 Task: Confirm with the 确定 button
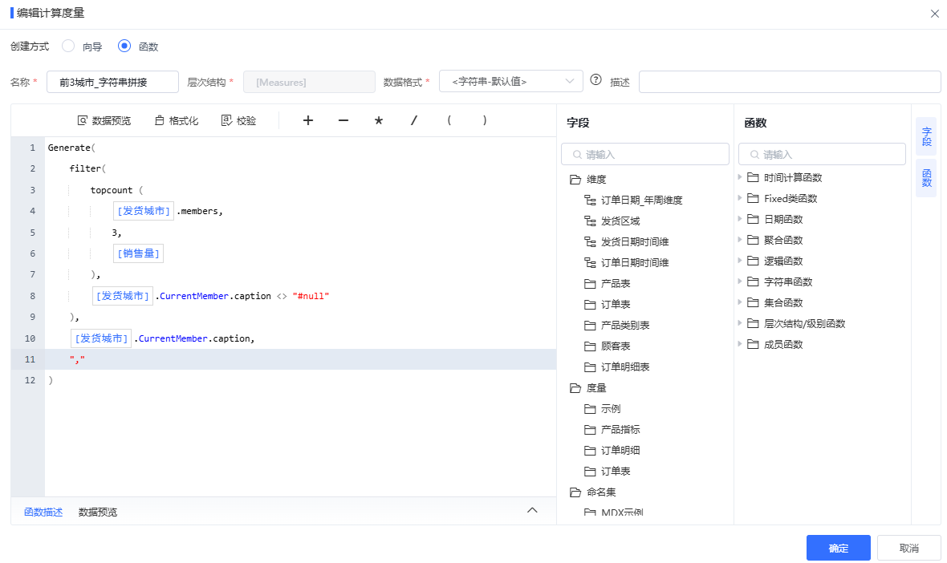point(839,548)
